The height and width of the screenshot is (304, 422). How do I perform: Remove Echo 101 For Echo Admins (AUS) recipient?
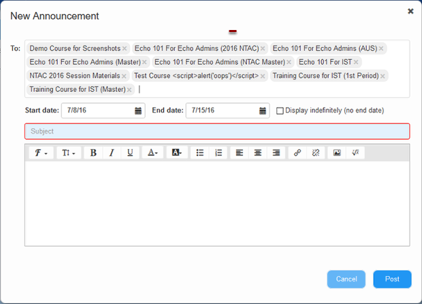tap(381, 49)
